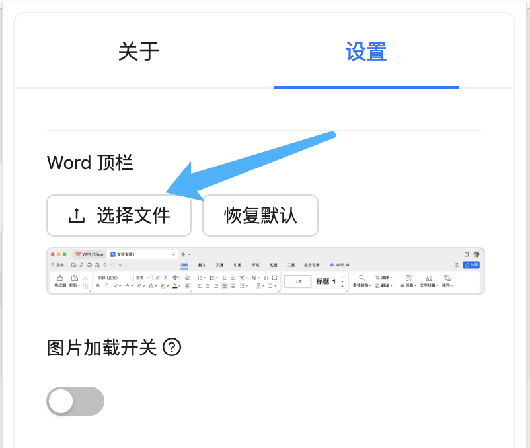Click the 格式刷 format painter icon in preview
Image resolution: width=530 pixels, height=448 pixels.
click(x=60, y=278)
